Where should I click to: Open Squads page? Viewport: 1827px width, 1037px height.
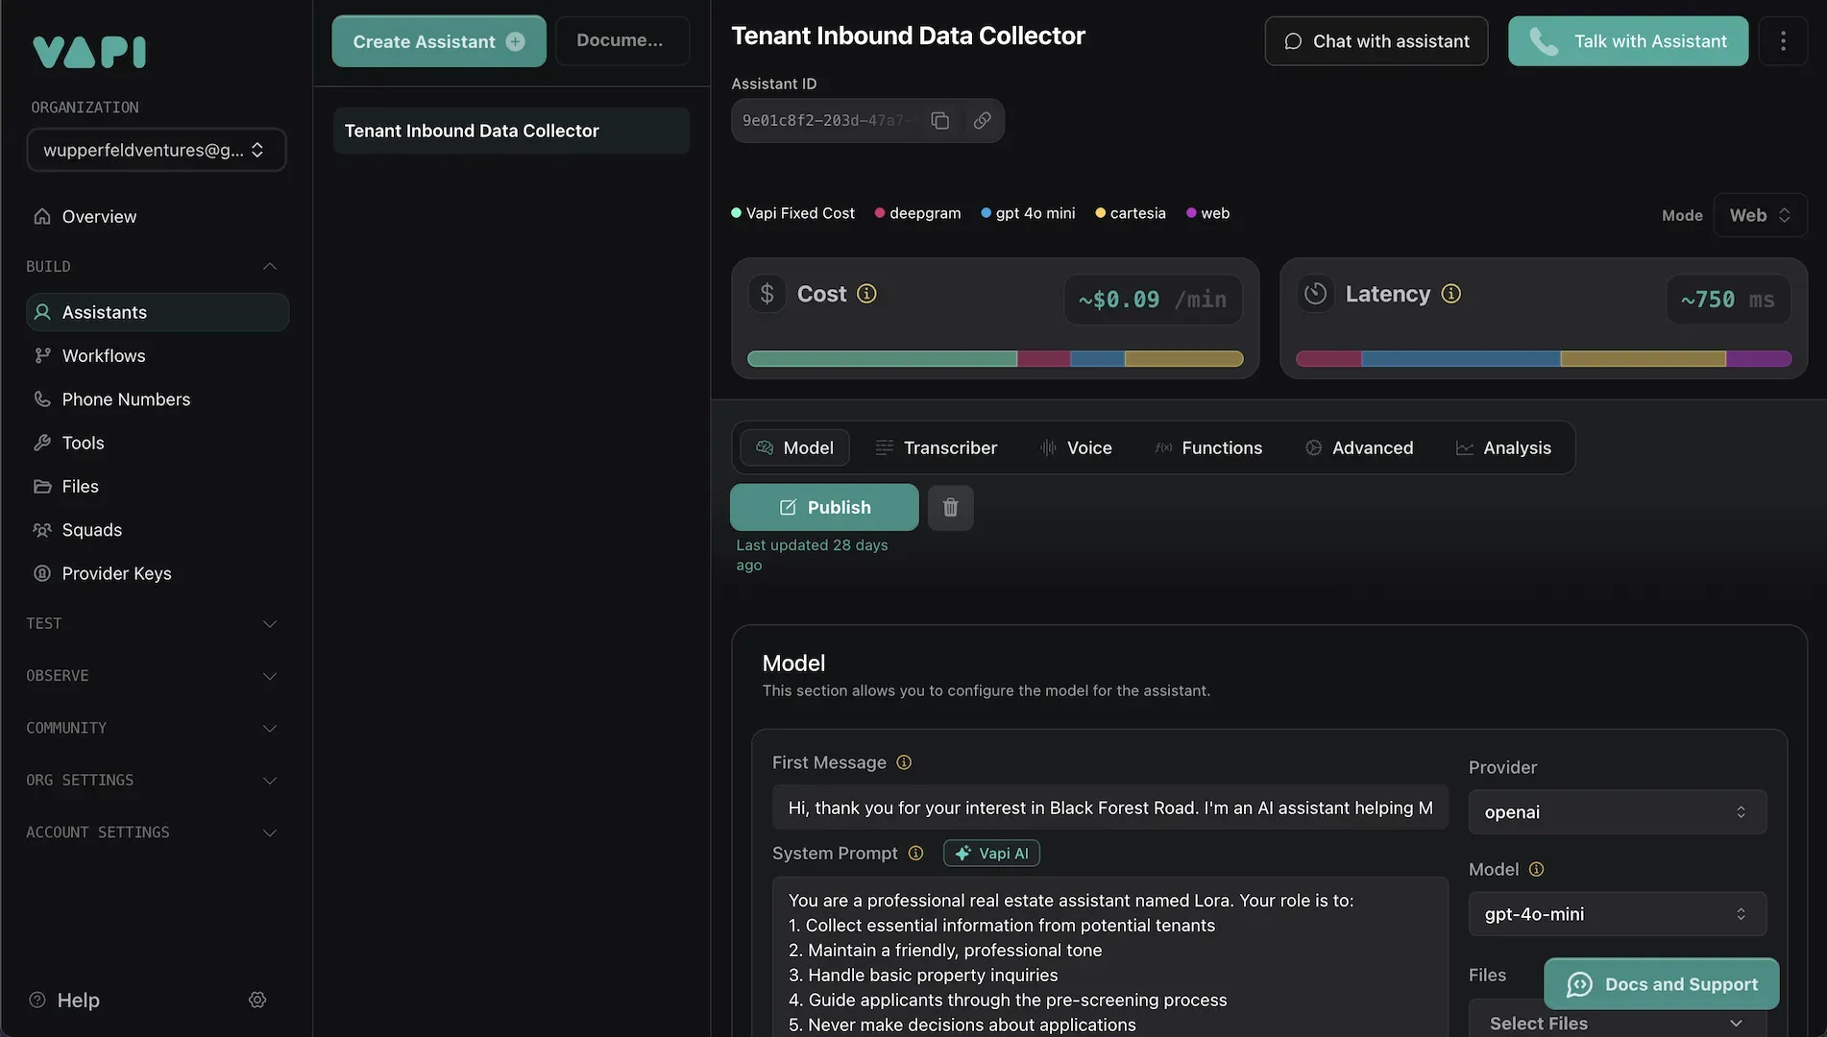coord(158,530)
